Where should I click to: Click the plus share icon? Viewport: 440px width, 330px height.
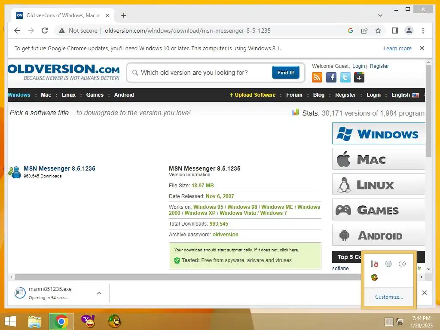[359, 77]
